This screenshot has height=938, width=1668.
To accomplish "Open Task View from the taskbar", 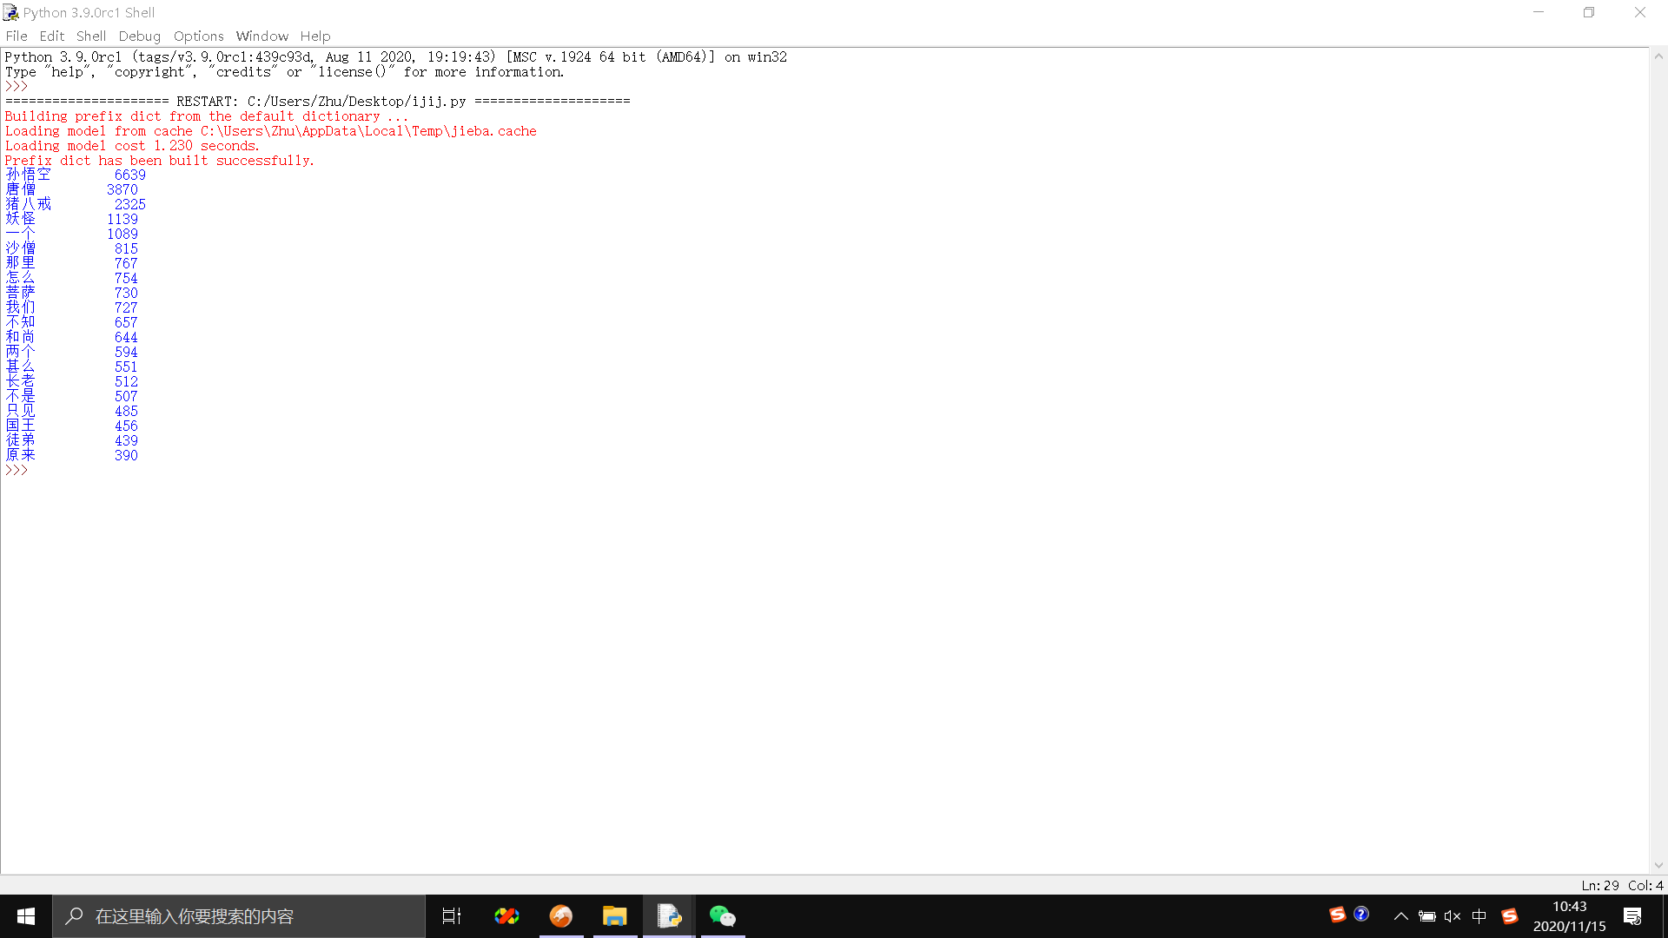I will tap(452, 916).
